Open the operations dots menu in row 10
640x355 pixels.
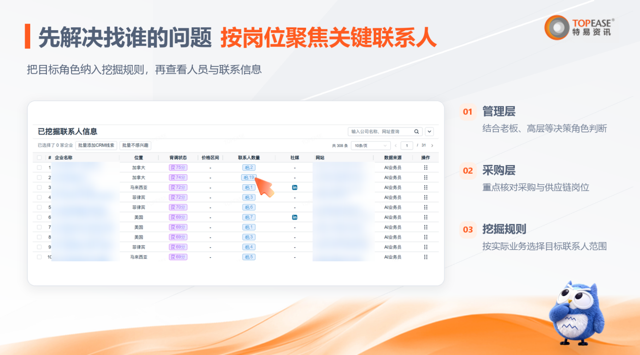coord(426,257)
